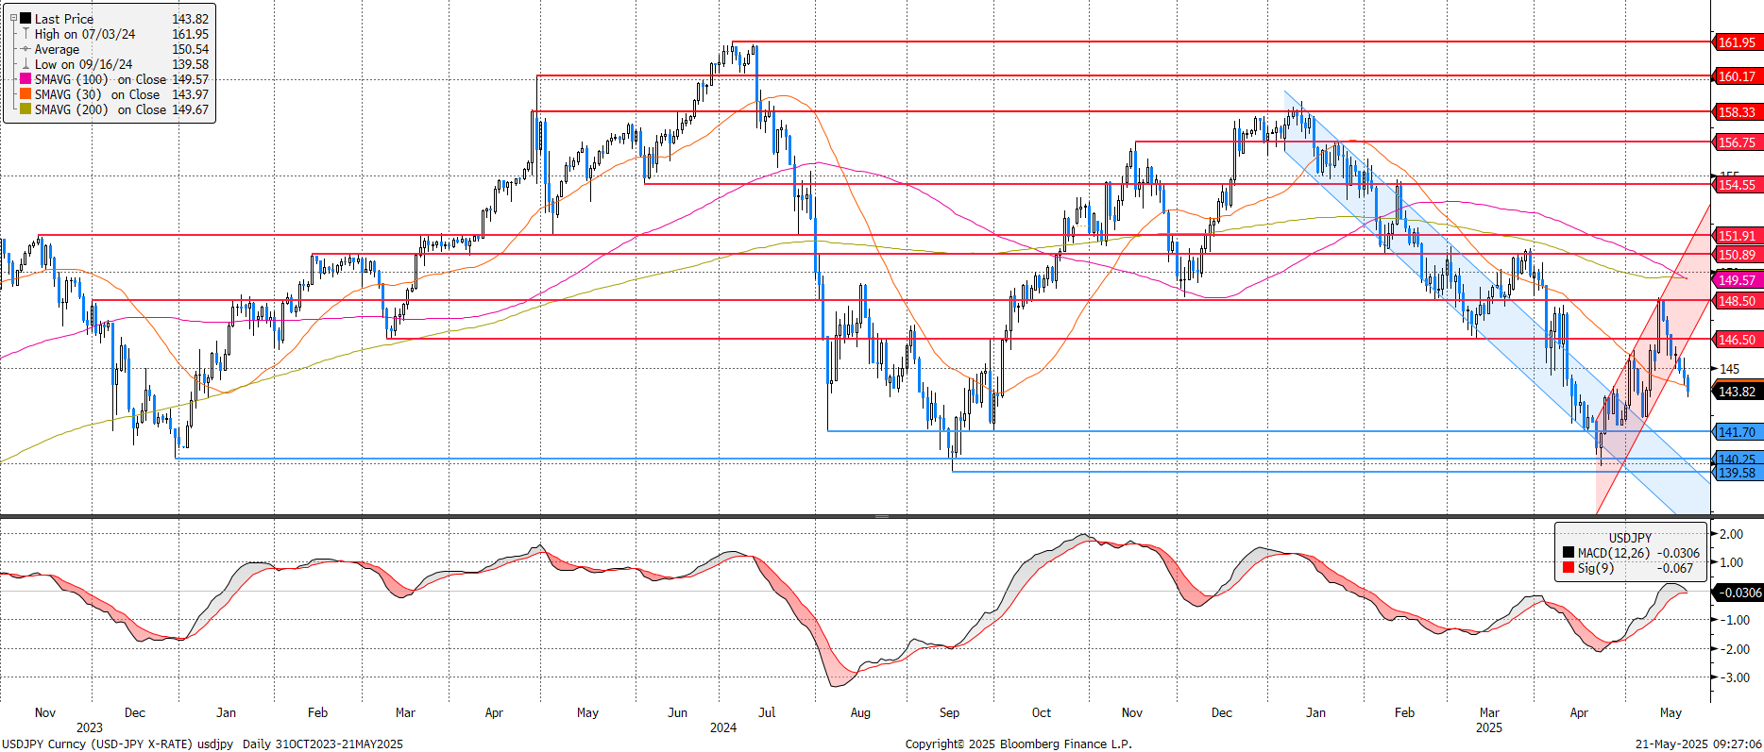The height and width of the screenshot is (752, 1764).
Task: Click the Low on 09/16/24 marker icon
Action: [25, 64]
